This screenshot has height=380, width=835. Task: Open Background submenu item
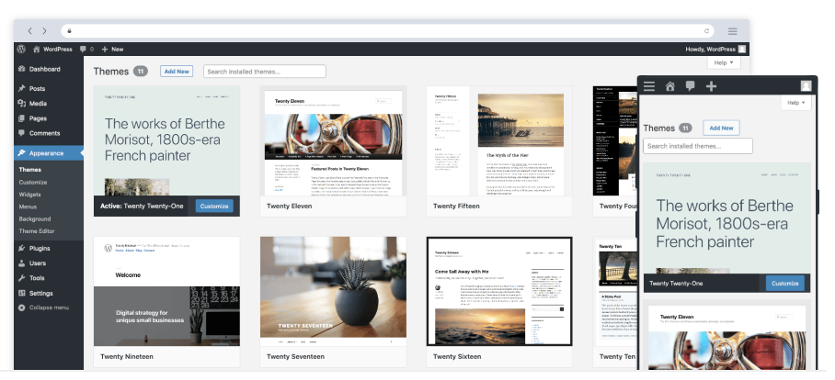coord(35,219)
